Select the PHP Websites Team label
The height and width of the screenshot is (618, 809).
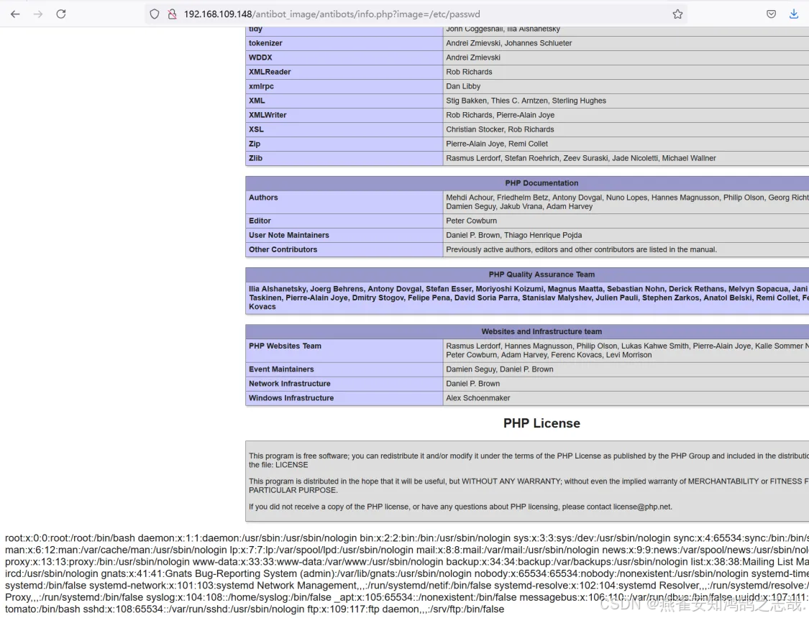pyautogui.click(x=285, y=346)
